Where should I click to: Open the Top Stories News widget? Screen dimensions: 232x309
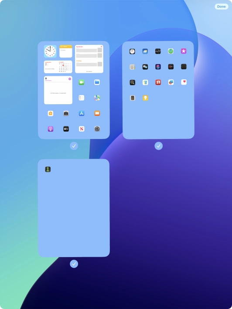click(x=89, y=59)
